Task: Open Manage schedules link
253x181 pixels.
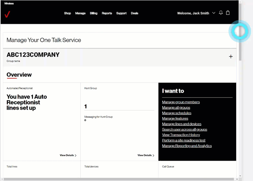Action: (x=177, y=113)
